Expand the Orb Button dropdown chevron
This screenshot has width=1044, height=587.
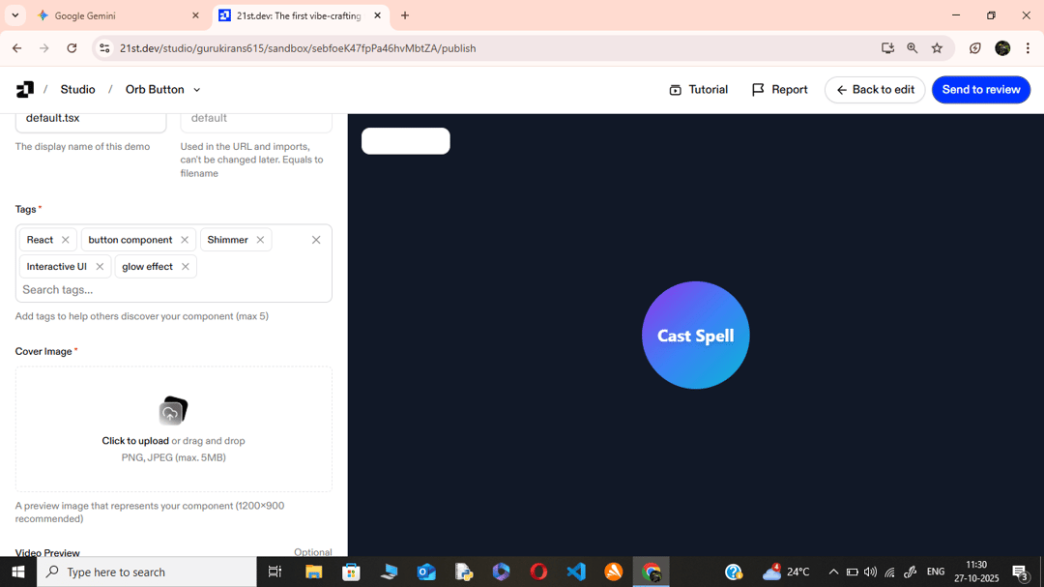point(197,90)
